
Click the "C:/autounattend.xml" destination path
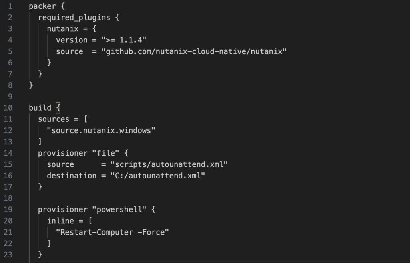click(x=157, y=176)
